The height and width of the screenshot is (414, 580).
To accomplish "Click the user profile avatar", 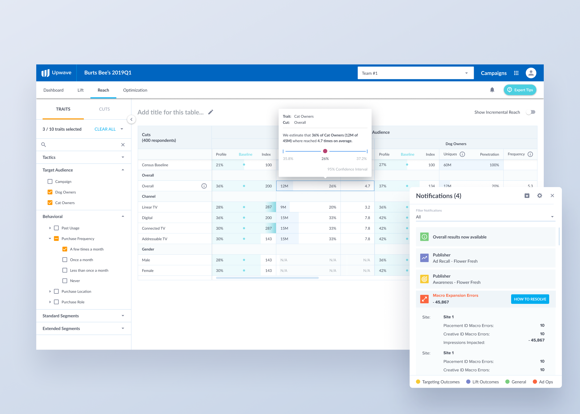I will (531, 73).
